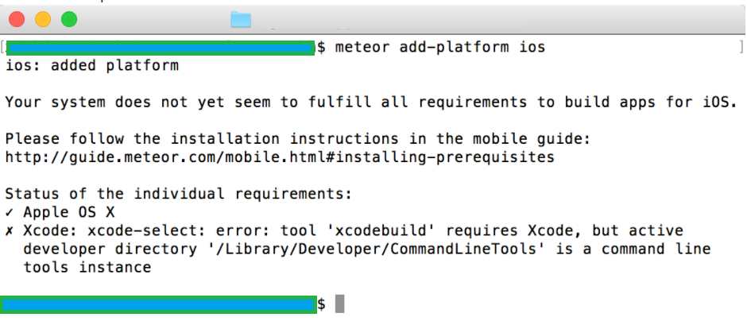The width and height of the screenshot is (747, 321).
Task: Click the 'Your system does not yet seem' line
Action: pos(372,102)
